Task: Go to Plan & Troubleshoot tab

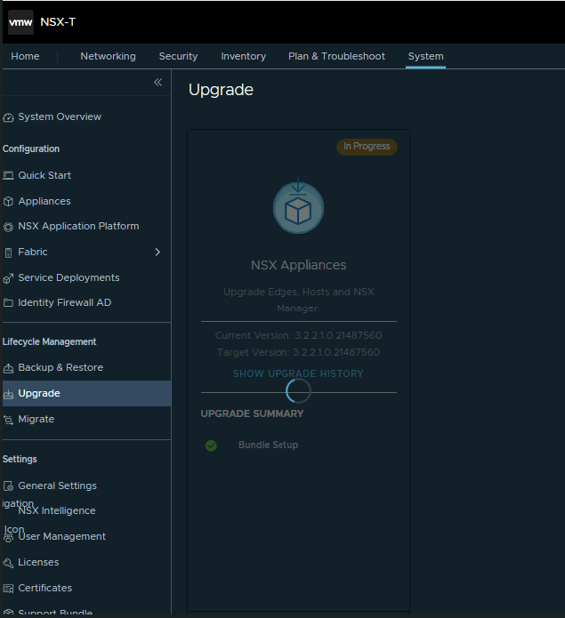Action: tap(336, 56)
